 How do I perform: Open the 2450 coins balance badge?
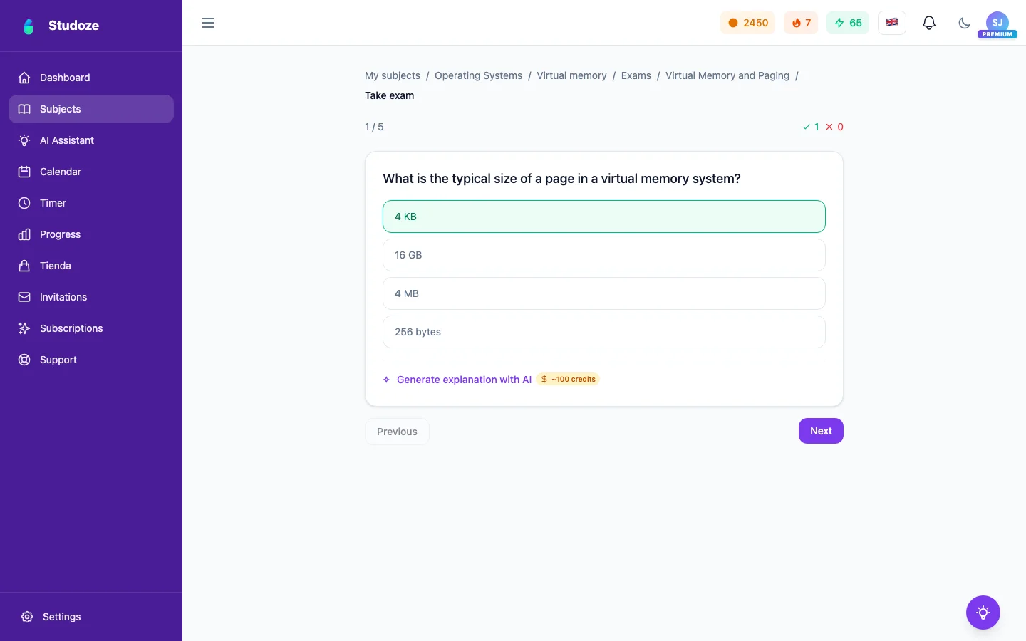coord(747,23)
